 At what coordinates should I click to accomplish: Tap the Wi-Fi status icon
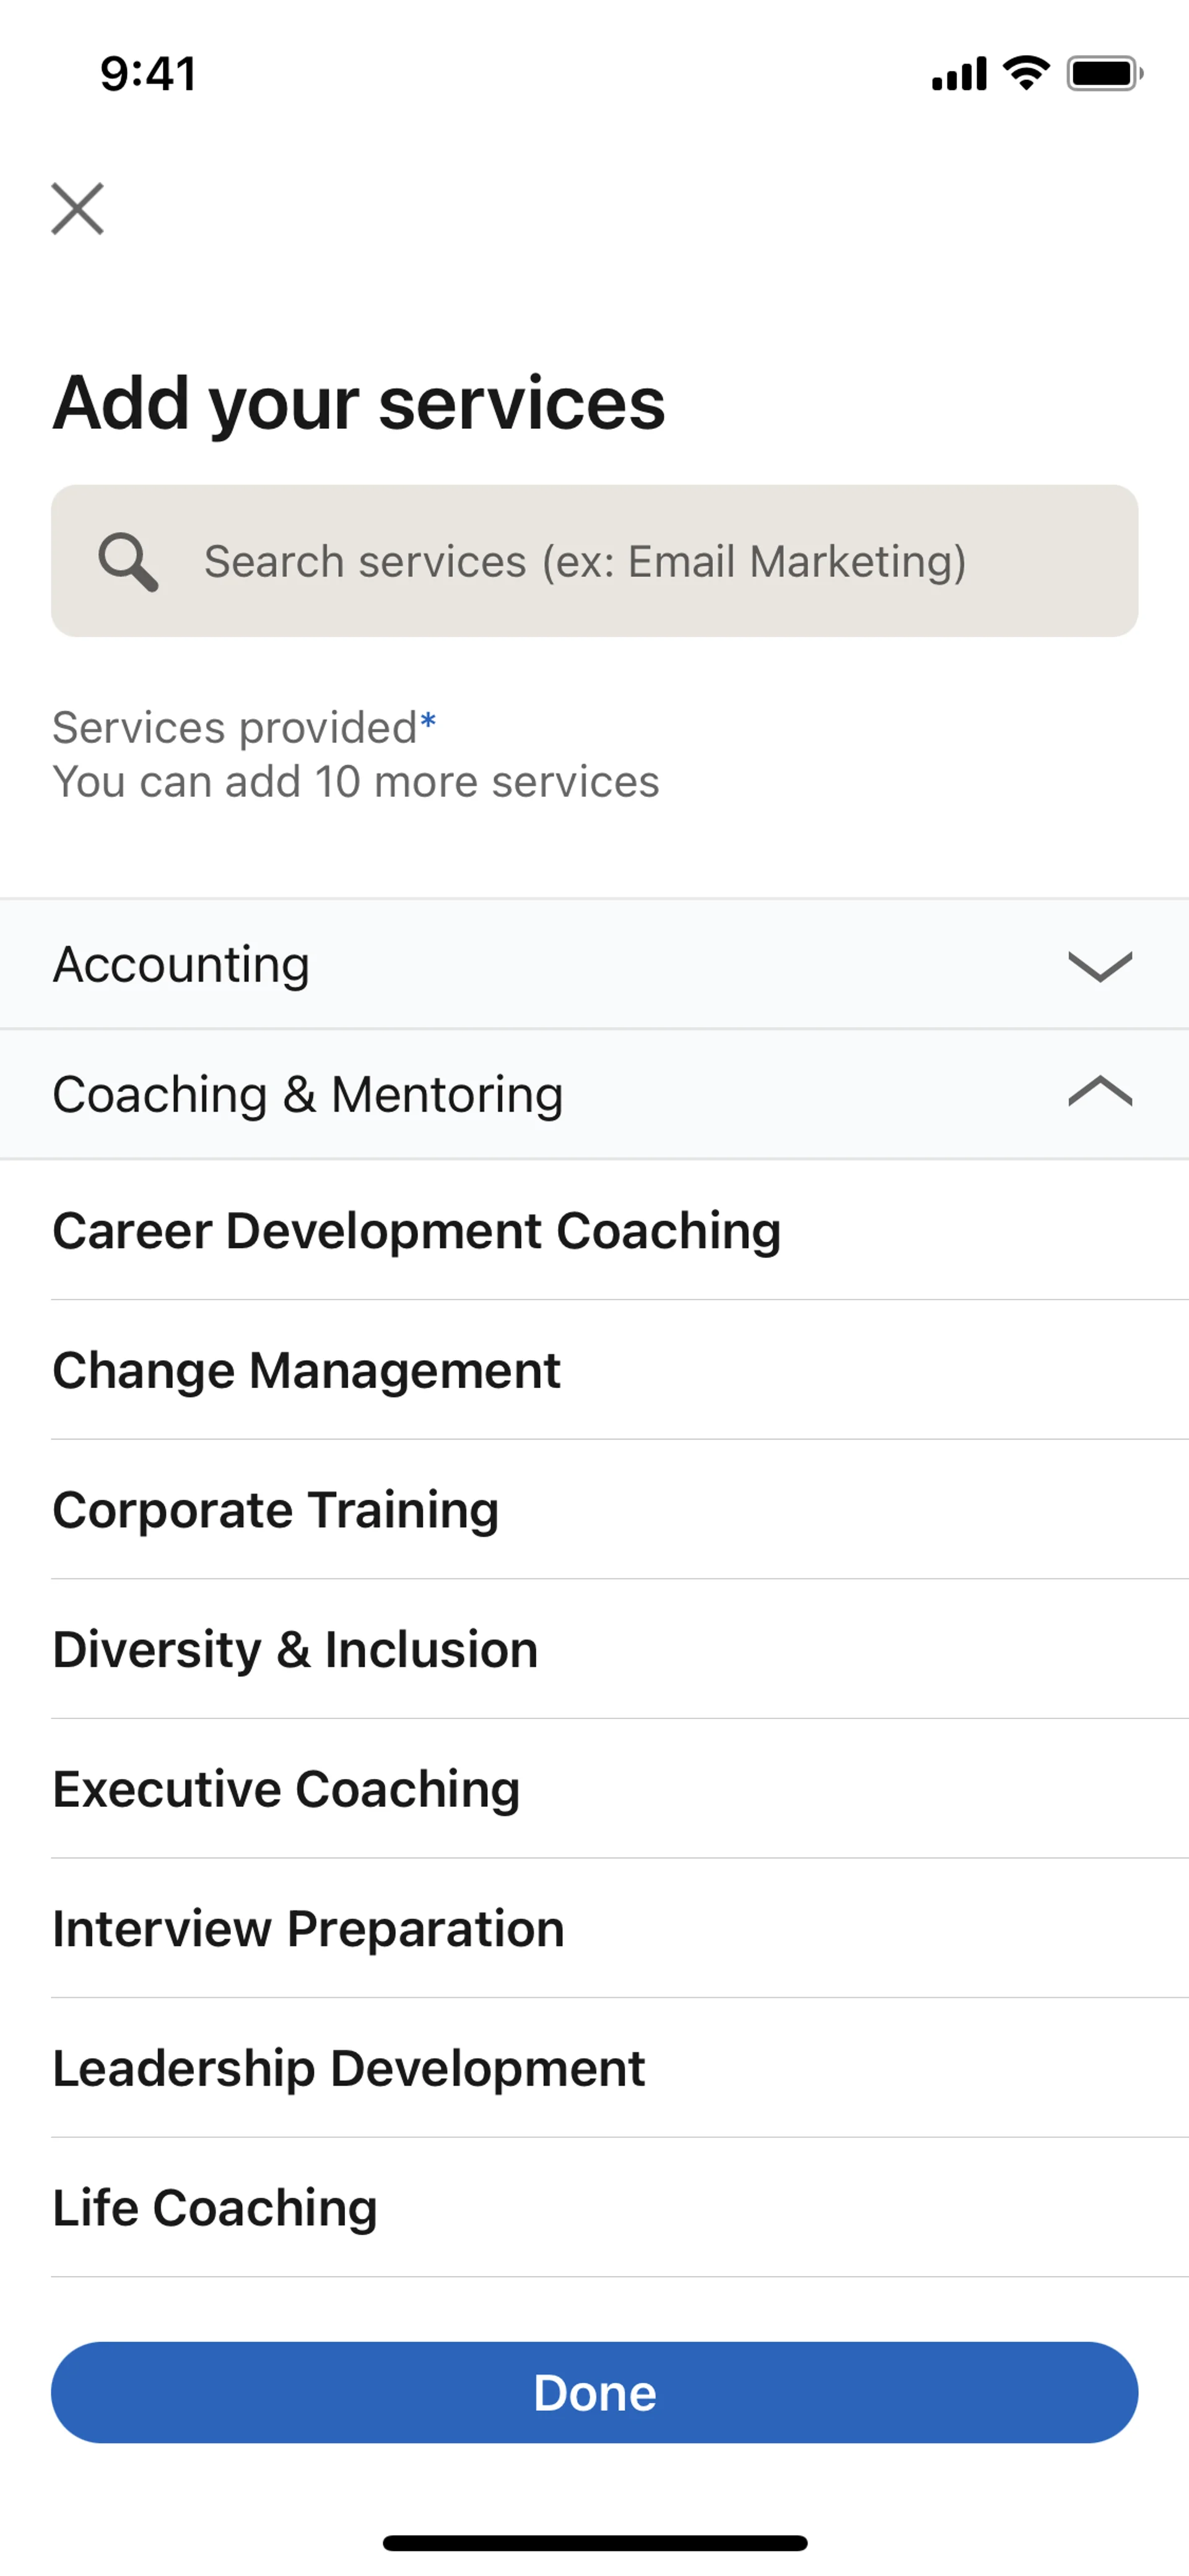(x=1026, y=73)
